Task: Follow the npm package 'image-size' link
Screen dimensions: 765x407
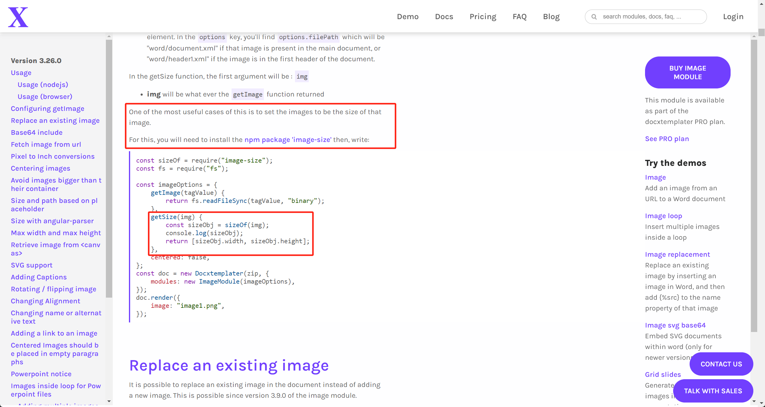Action: click(288, 140)
